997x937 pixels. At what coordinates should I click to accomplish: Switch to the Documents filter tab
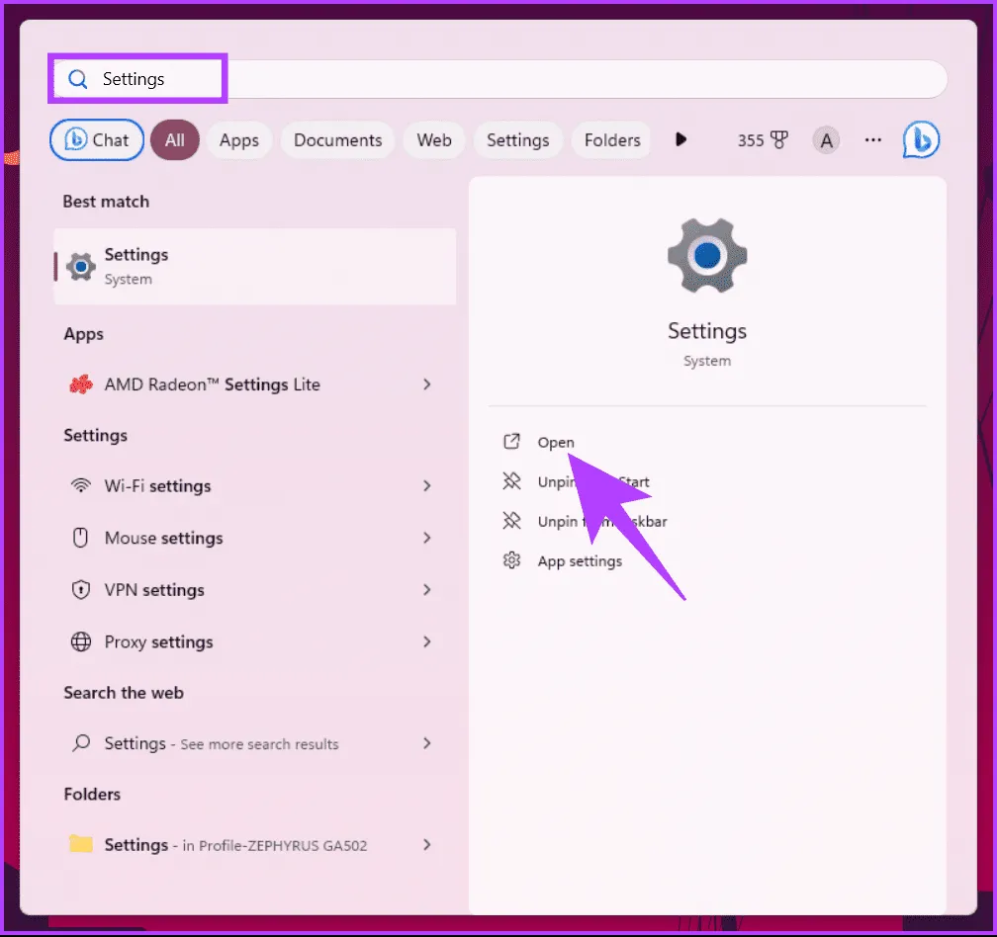pos(337,140)
